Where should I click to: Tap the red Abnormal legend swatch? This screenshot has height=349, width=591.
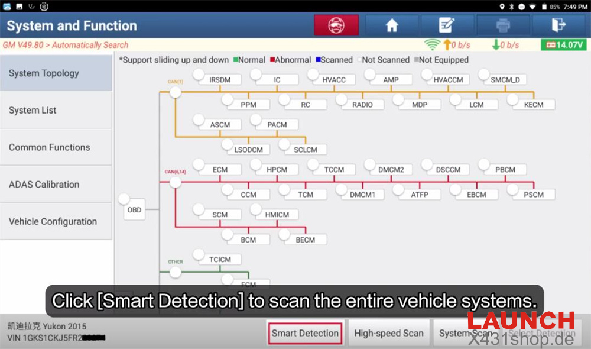click(273, 60)
